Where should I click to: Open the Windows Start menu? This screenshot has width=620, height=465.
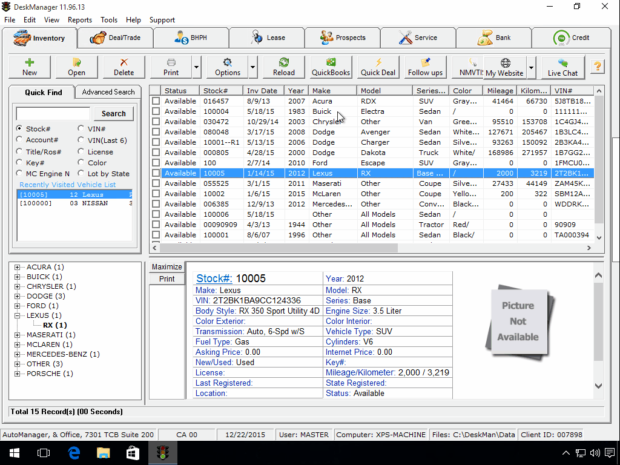click(15, 453)
